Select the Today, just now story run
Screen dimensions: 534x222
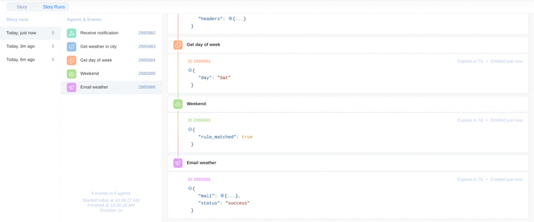21,33
